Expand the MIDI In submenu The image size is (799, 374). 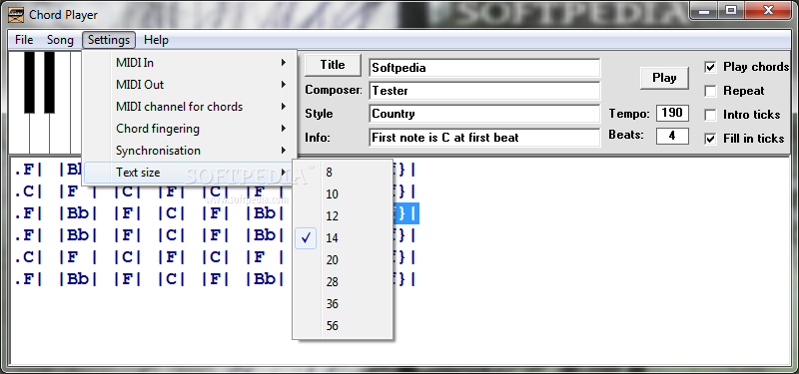189,63
